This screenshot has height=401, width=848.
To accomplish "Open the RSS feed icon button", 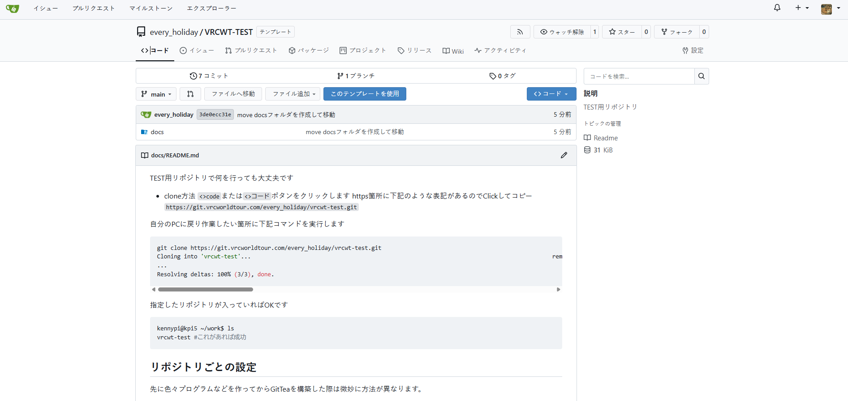I will coord(520,32).
